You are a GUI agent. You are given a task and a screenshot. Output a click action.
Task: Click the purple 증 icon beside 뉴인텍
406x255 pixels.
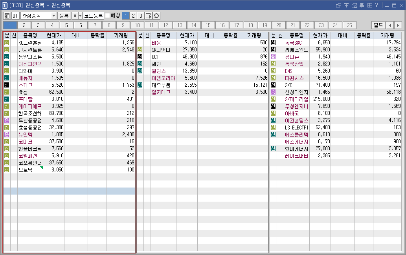tap(7, 134)
